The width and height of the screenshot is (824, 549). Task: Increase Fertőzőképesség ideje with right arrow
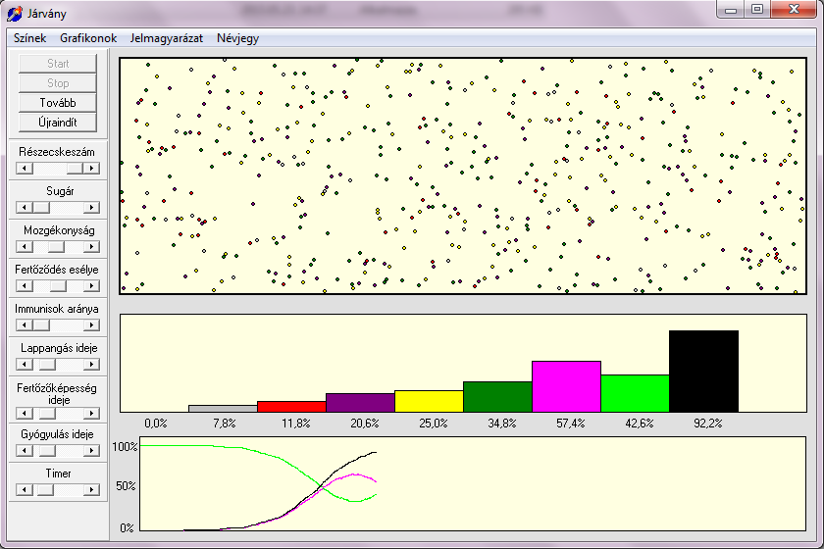(x=91, y=414)
